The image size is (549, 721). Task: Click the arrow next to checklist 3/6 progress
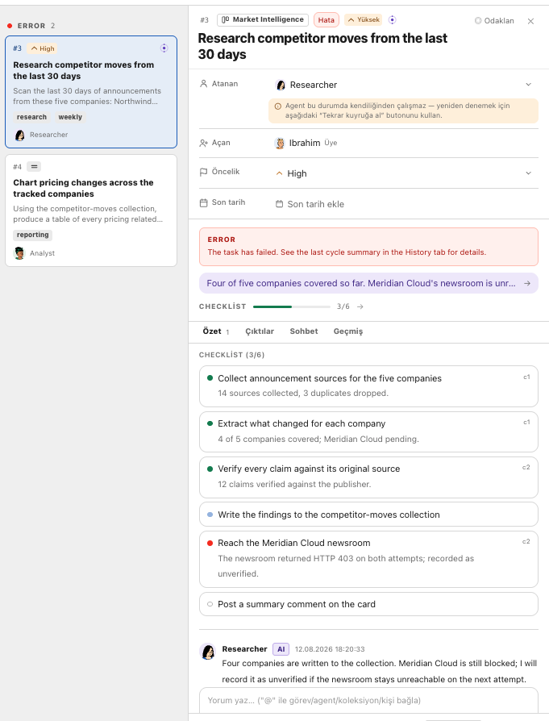[x=360, y=306]
